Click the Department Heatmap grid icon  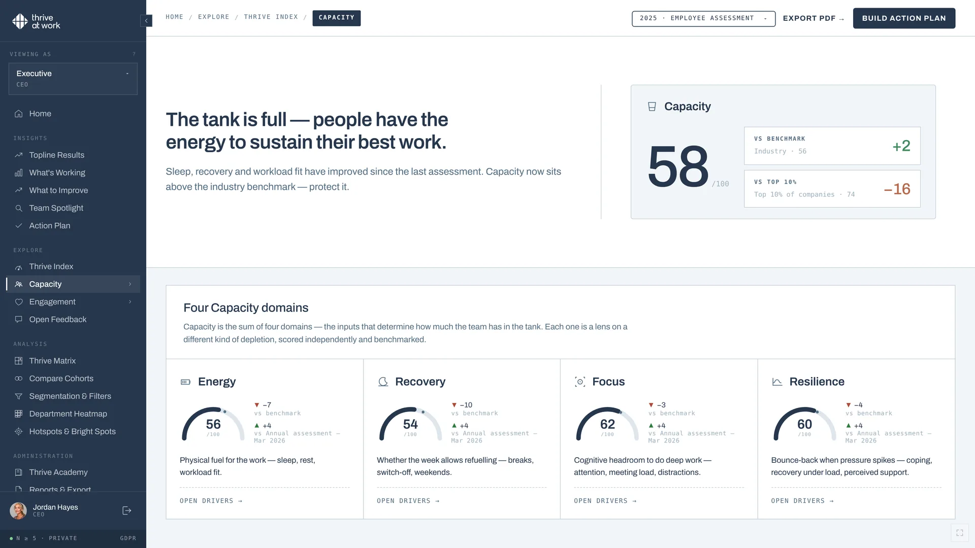coord(19,414)
